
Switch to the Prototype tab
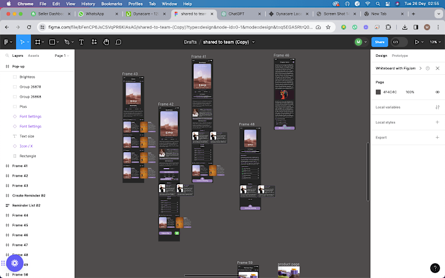click(400, 56)
